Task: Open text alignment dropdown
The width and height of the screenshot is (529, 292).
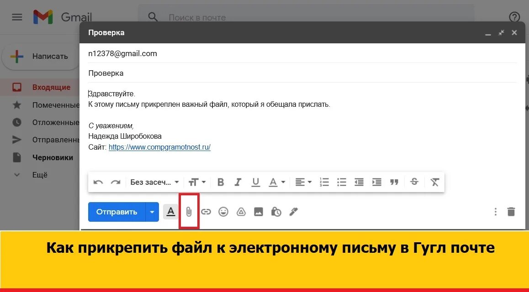Action: point(303,182)
